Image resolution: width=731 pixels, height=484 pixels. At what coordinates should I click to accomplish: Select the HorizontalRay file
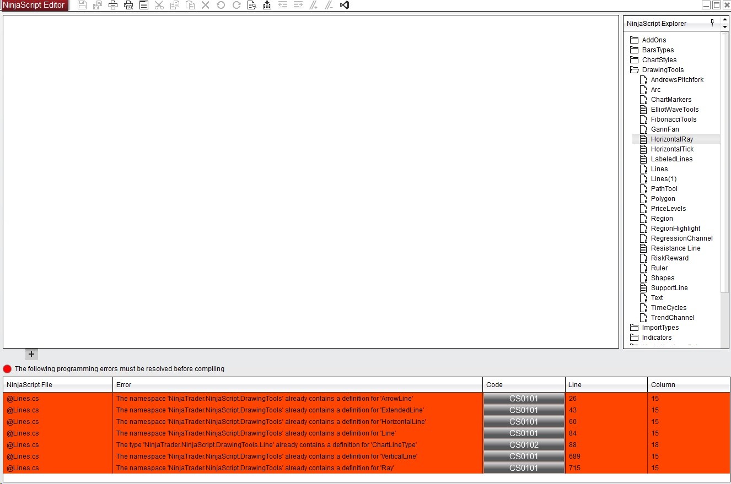(672, 139)
